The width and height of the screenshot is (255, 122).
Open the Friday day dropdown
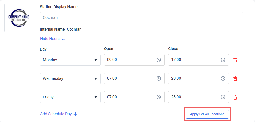(x=70, y=97)
